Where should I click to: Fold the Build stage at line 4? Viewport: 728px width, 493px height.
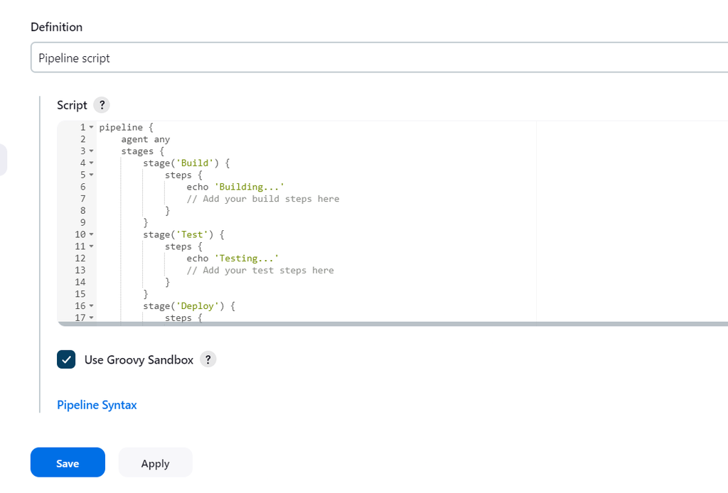click(91, 163)
